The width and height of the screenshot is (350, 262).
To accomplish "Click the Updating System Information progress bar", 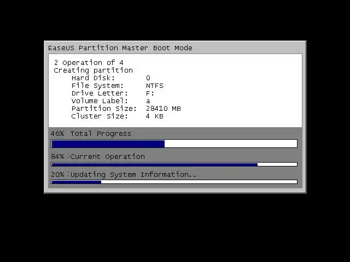I will tap(174, 182).
